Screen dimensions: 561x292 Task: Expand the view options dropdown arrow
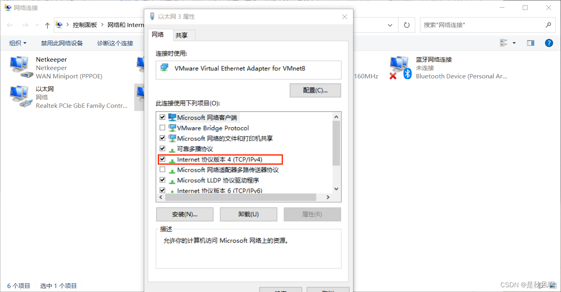(x=514, y=43)
